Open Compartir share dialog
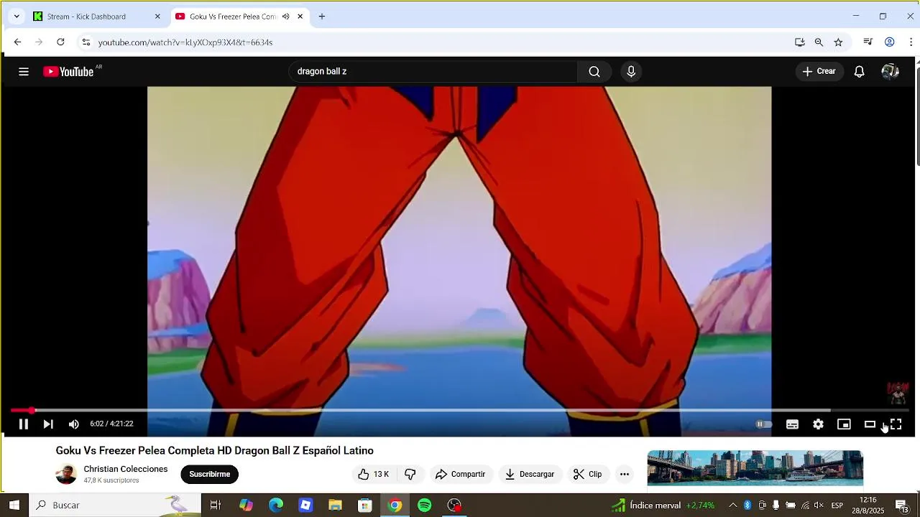This screenshot has width=920, height=517. (x=460, y=474)
